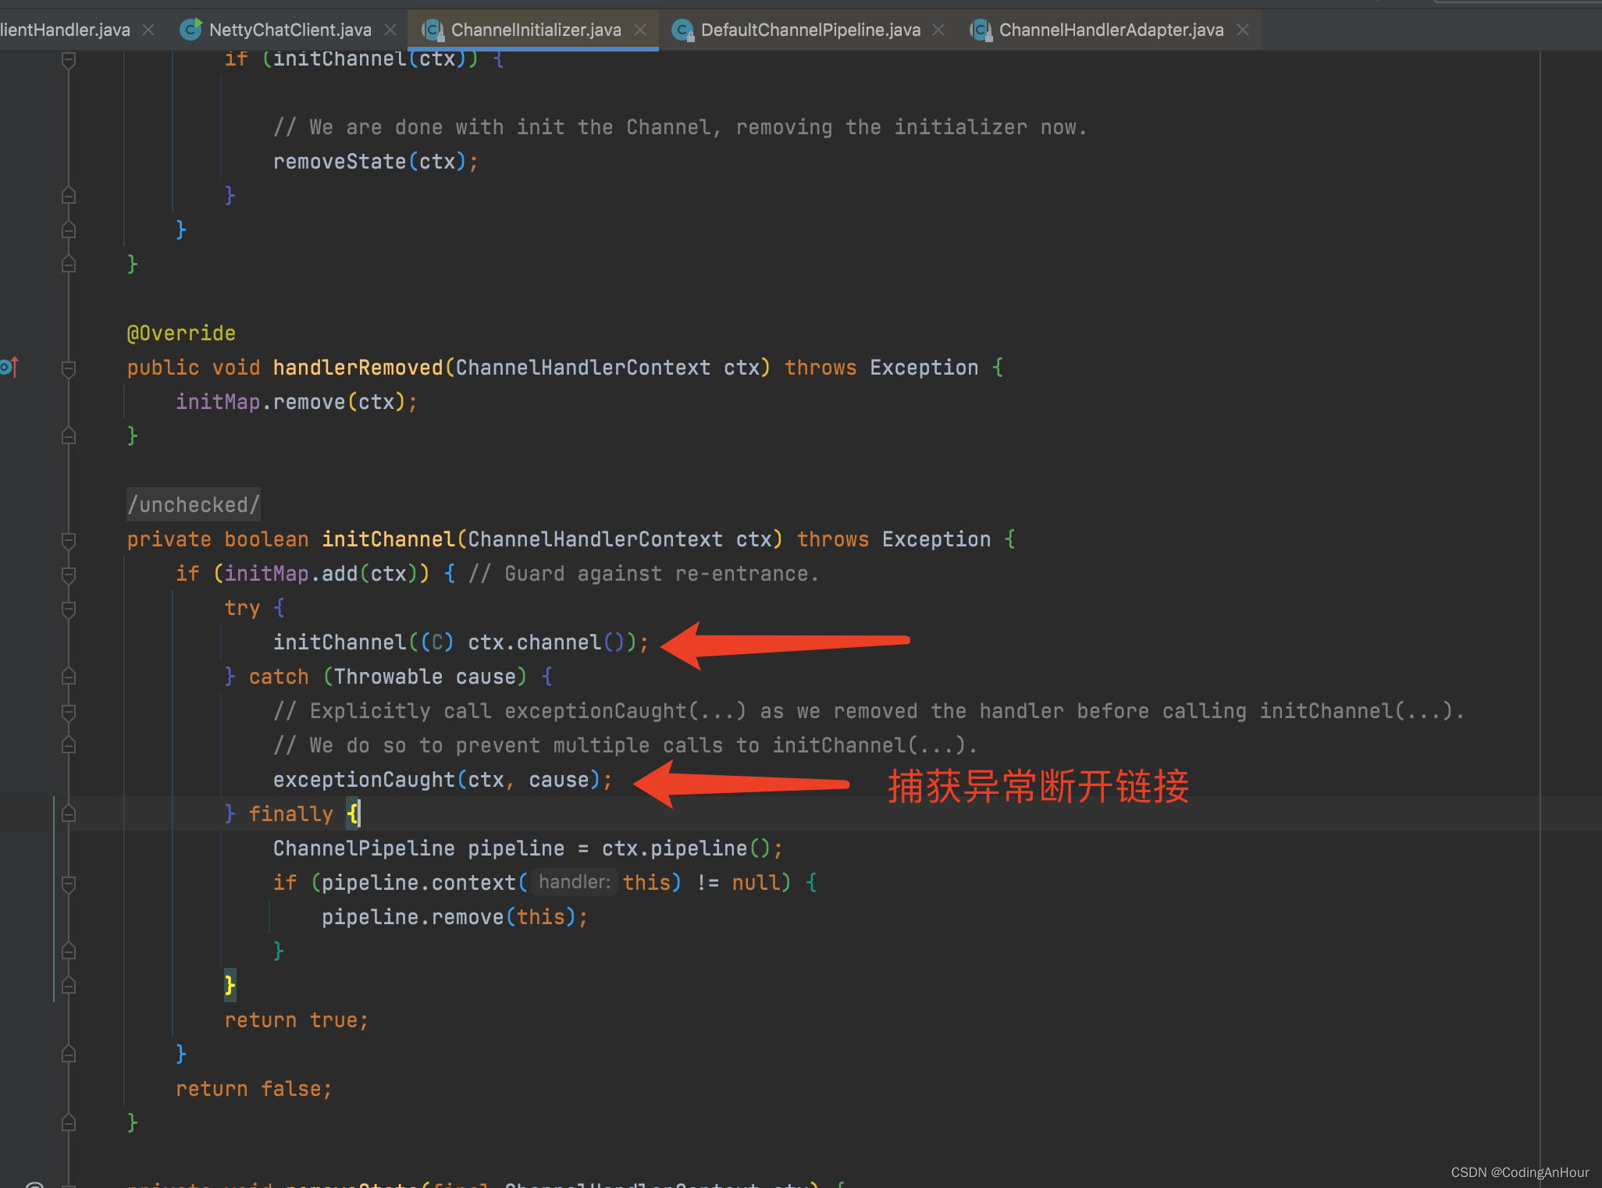This screenshot has height=1188, width=1602.
Task: Switch to the NettyChatClient.java tab
Action: click(289, 29)
